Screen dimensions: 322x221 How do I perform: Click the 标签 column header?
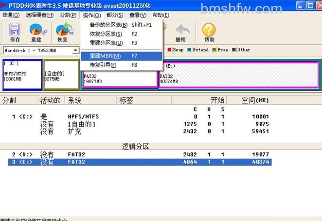[x=144, y=100]
